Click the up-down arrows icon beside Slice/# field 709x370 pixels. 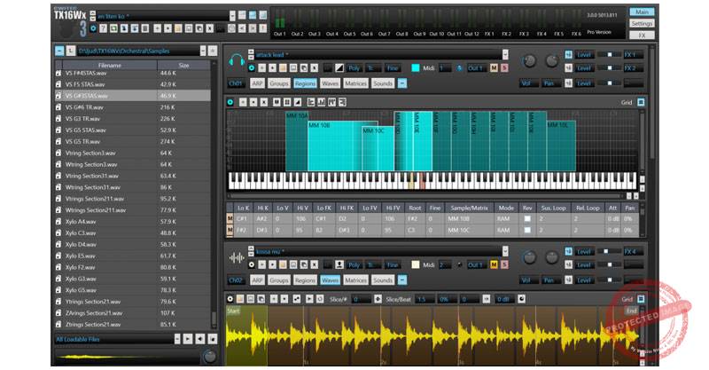coord(378,299)
